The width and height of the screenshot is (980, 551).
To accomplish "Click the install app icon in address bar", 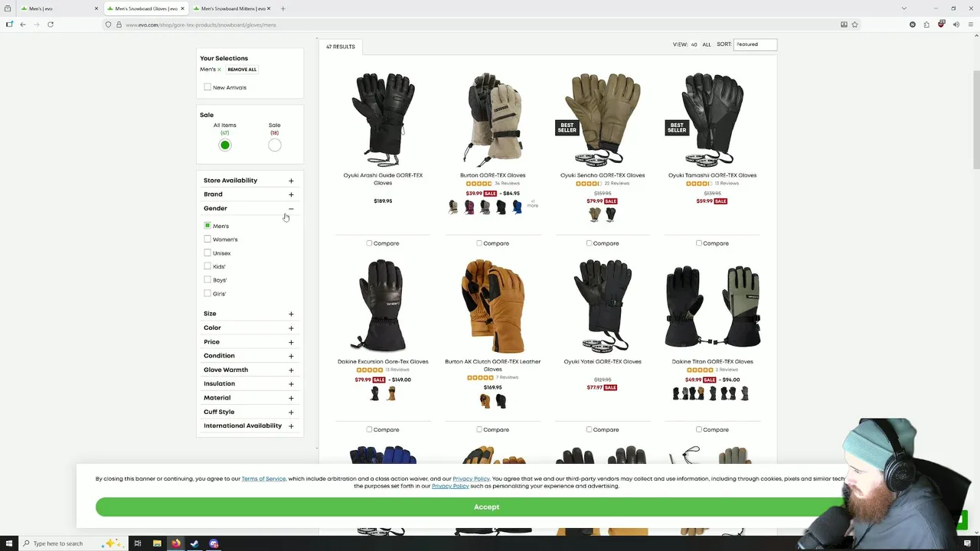I will tap(844, 24).
